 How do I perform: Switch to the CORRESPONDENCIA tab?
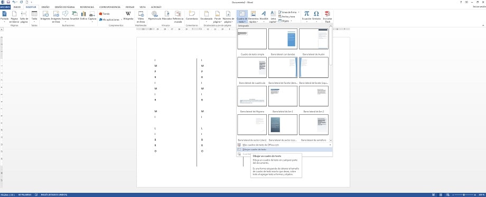[x=110, y=7]
